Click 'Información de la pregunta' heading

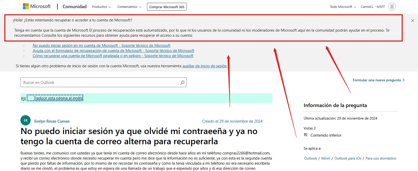[x=335, y=106]
